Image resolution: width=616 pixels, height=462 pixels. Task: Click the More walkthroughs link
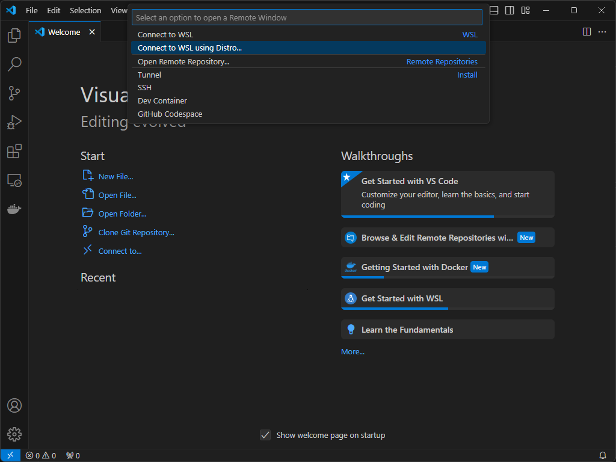tap(353, 351)
